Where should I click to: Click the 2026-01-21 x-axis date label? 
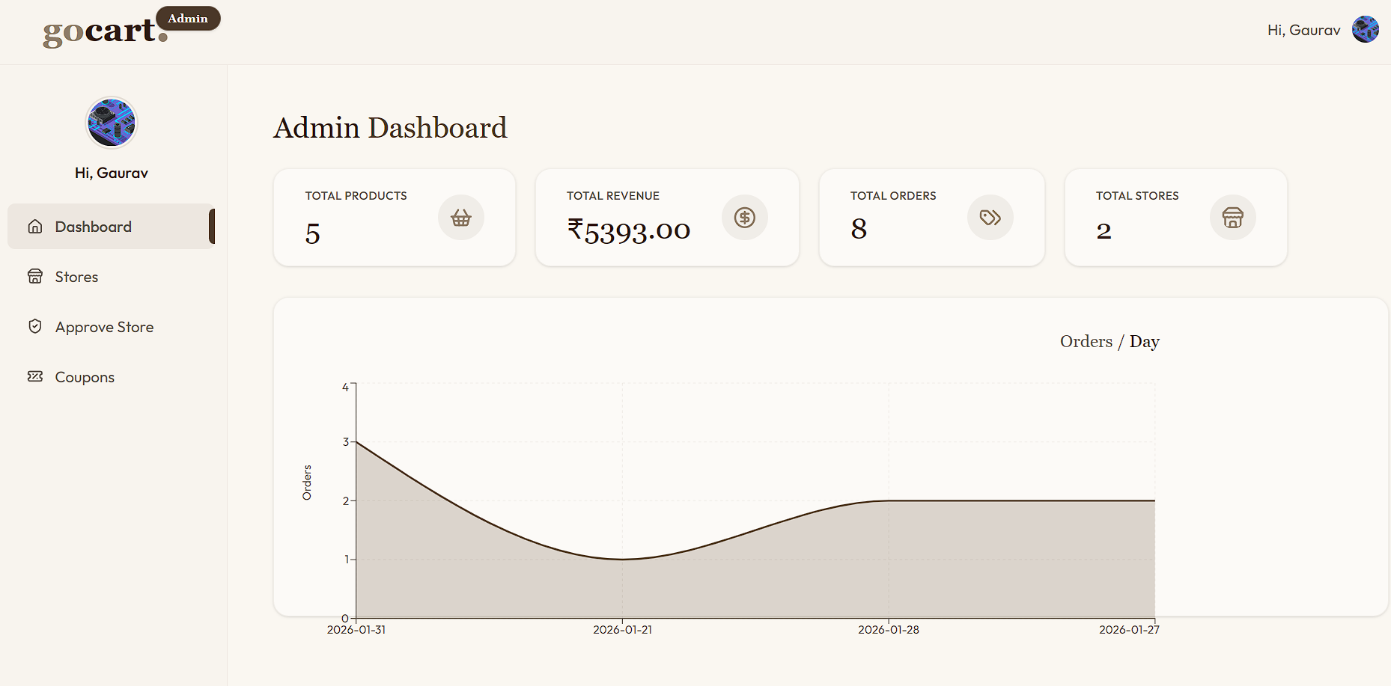point(622,630)
